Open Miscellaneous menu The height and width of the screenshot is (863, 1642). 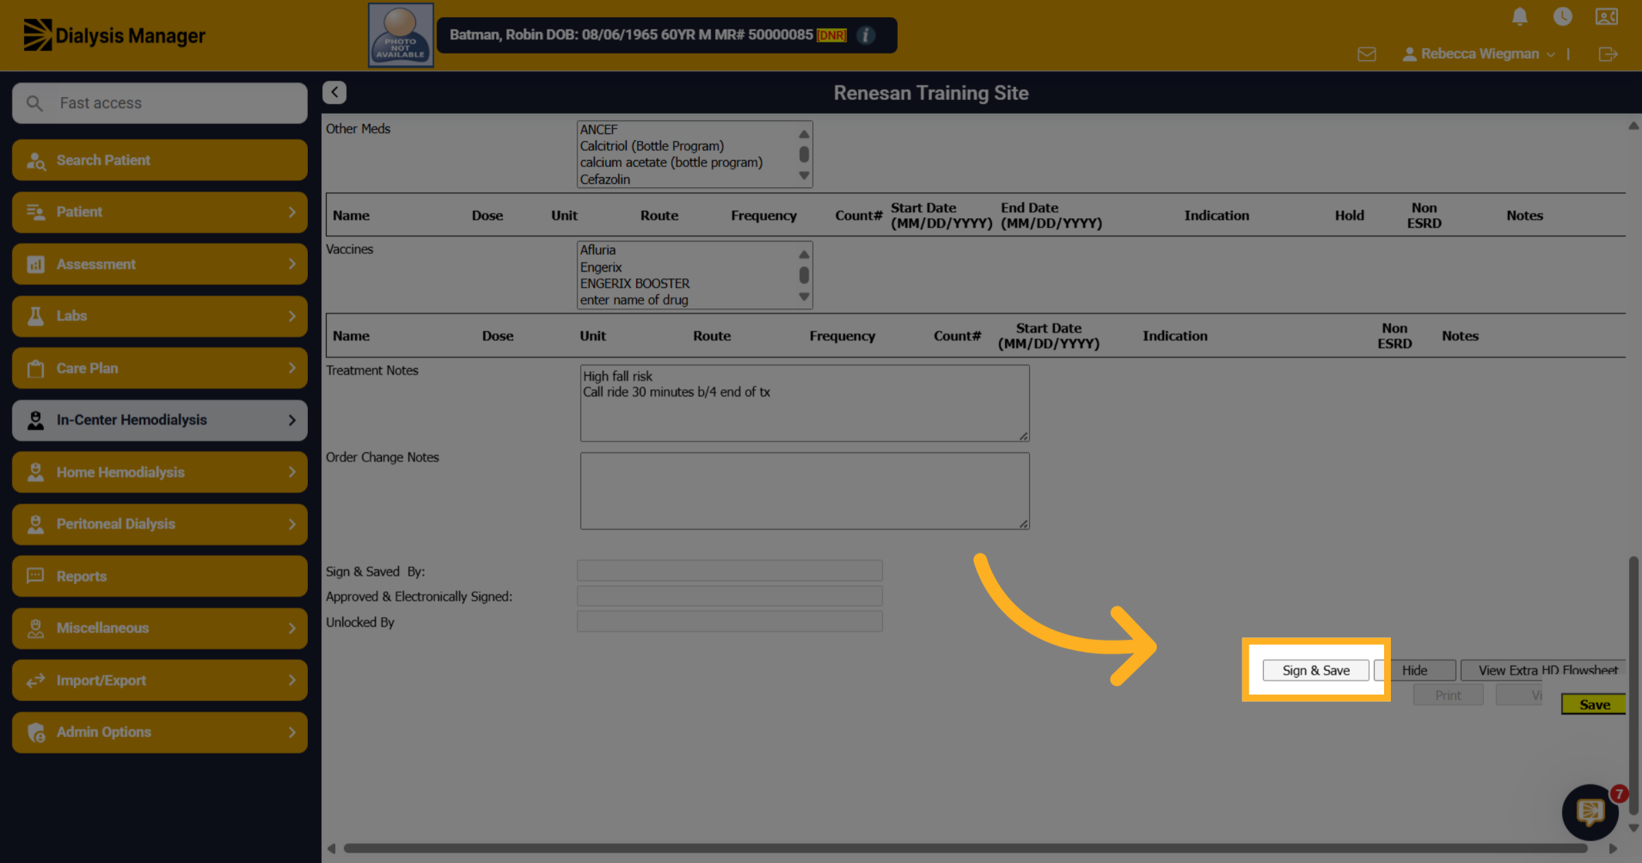pyautogui.click(x=159, y=628)
